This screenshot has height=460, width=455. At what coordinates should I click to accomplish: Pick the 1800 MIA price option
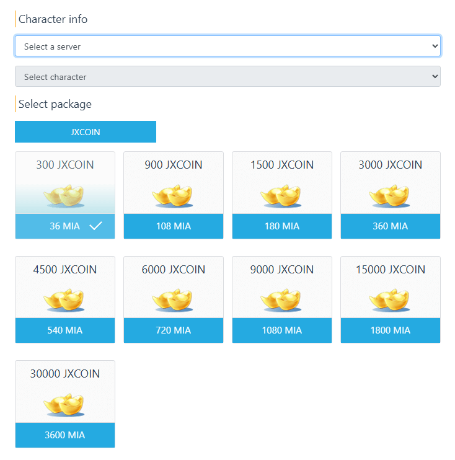[390, 330]
